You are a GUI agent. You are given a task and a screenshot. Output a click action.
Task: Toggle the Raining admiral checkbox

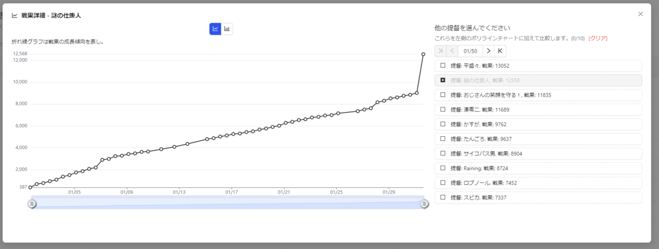point(443,168)
